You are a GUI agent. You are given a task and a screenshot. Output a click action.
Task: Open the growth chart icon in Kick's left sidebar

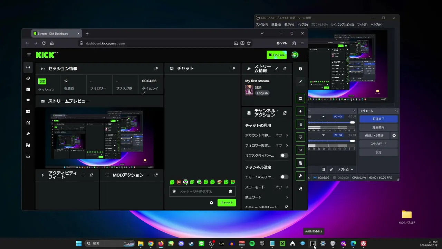coord(28,123)
